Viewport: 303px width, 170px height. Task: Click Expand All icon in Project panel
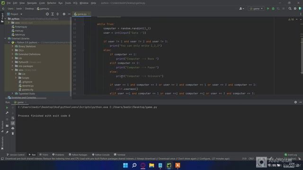point(53,14)
